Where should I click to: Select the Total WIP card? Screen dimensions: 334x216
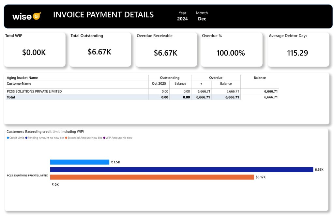point(34,50)
